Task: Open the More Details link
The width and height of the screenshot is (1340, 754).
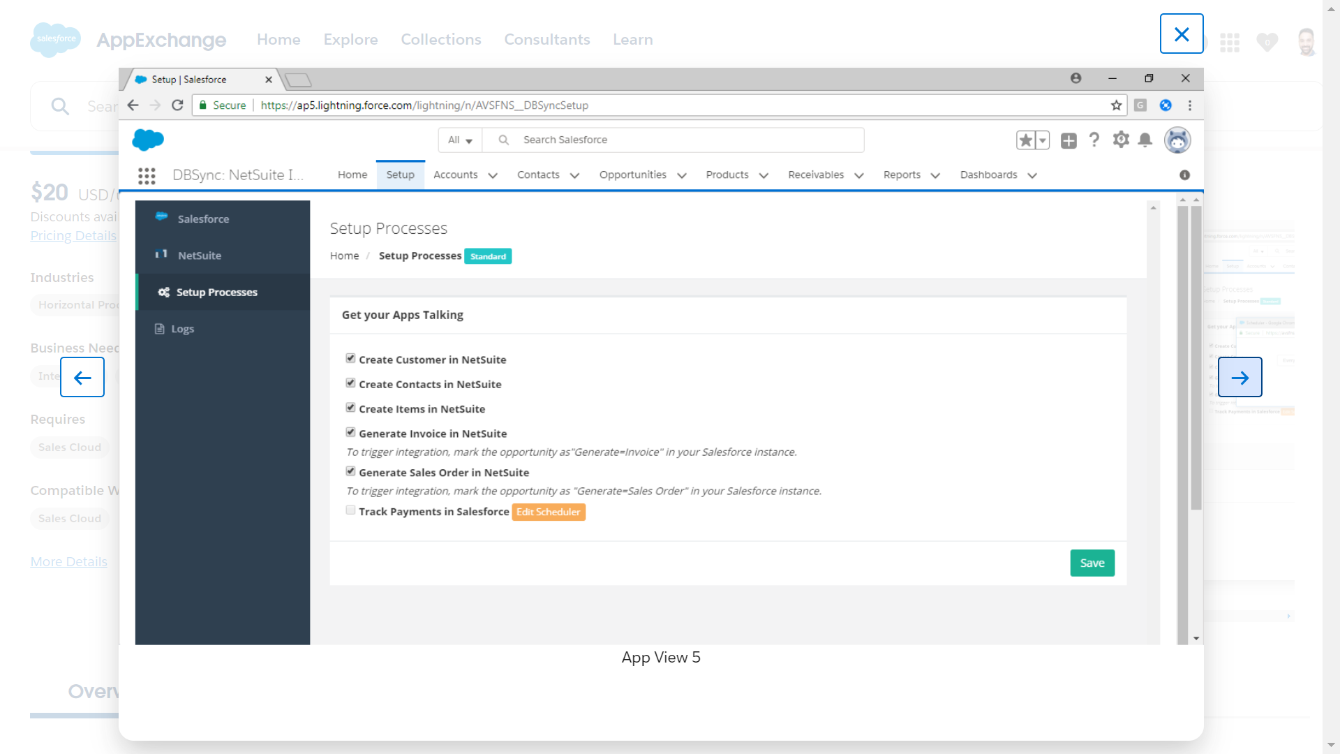Action: tap(68, 562)
